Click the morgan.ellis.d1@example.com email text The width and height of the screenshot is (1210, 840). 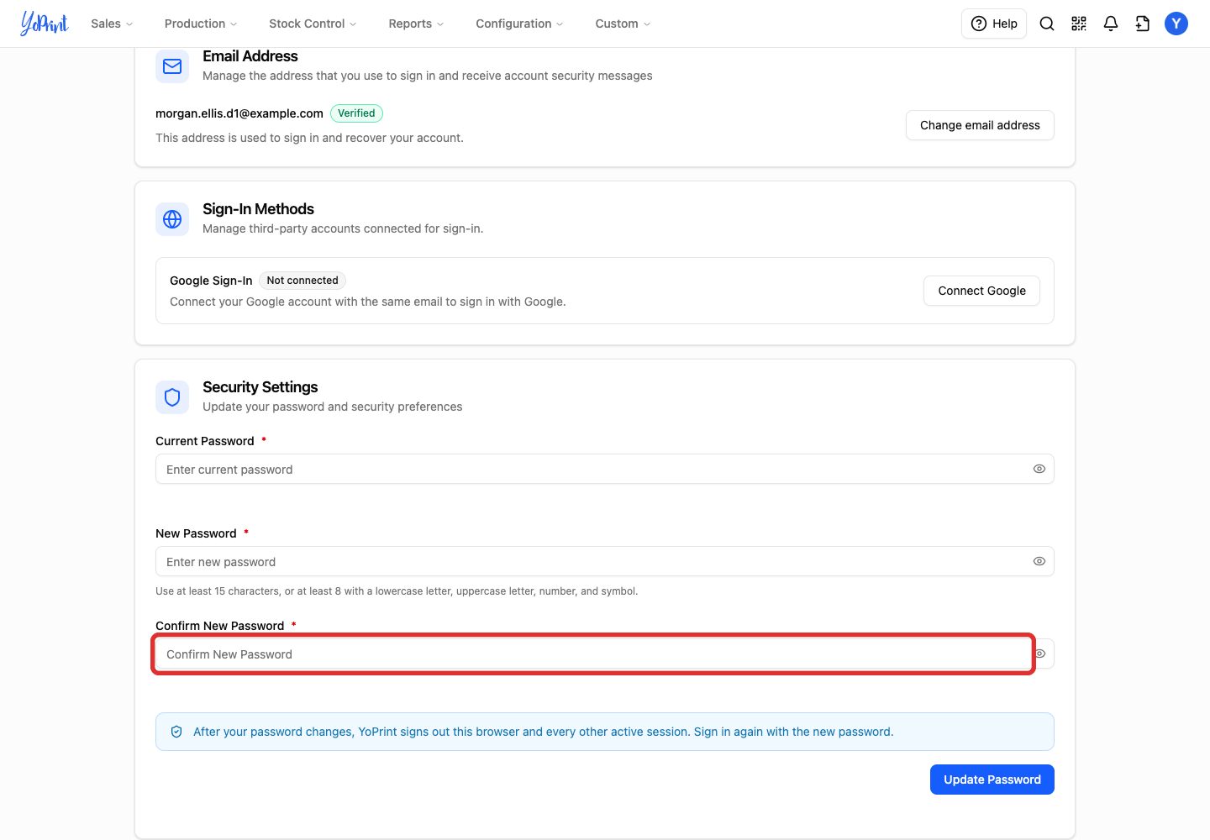pos(239,113)
